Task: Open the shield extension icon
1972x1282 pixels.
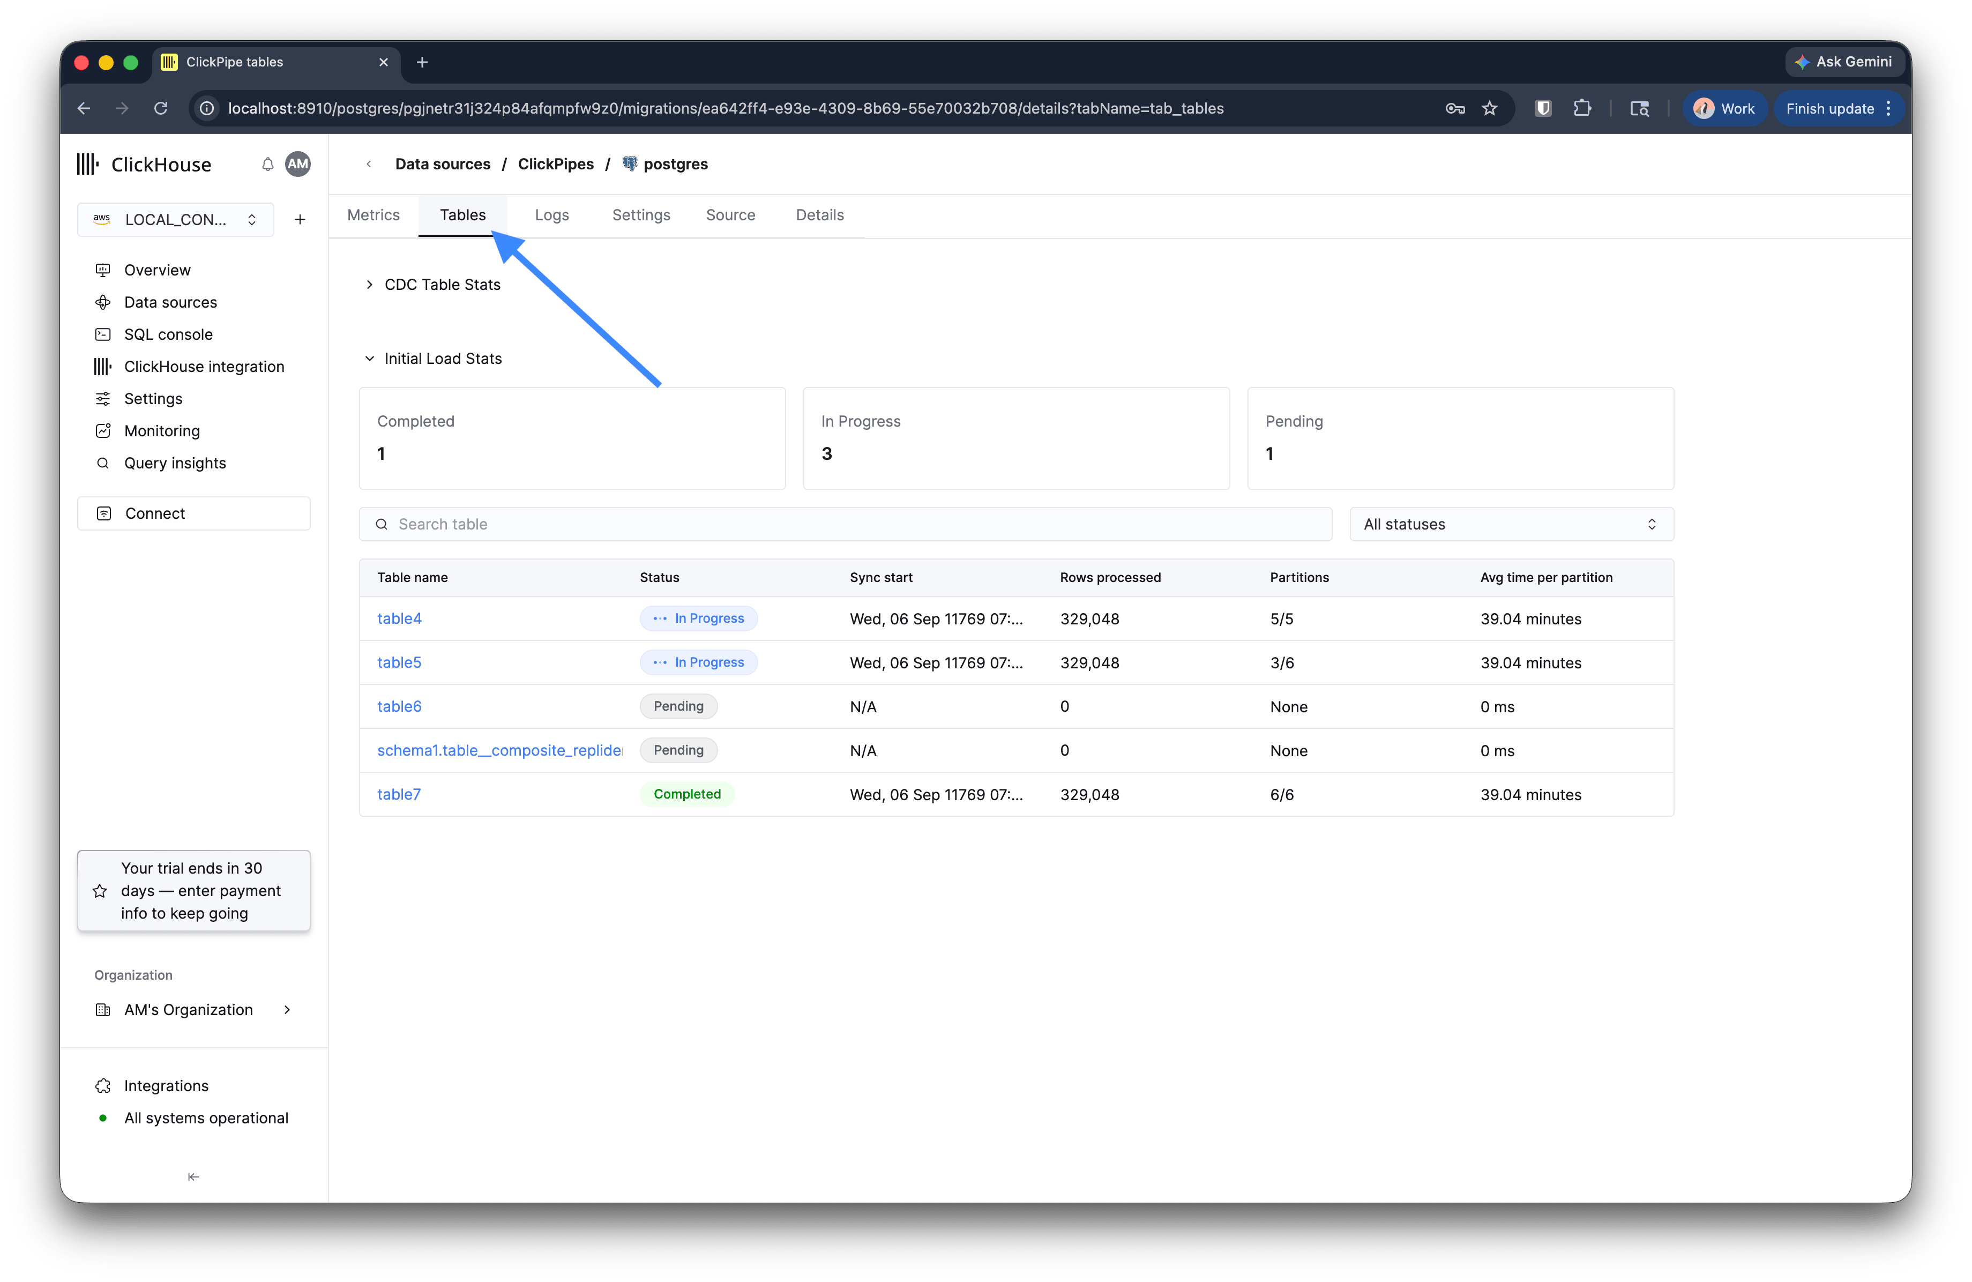Action: [x=1543, y=109]
